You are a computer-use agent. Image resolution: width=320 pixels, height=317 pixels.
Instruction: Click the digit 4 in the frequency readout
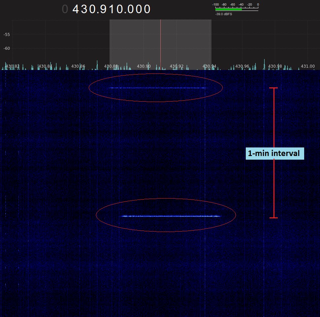coord(76,9)
